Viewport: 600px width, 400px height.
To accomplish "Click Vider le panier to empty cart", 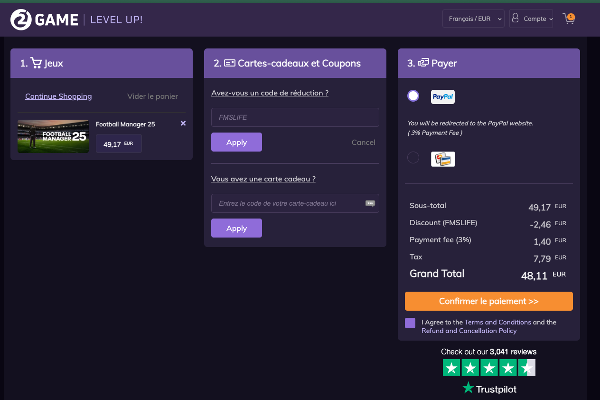I will tap(152, 96).
